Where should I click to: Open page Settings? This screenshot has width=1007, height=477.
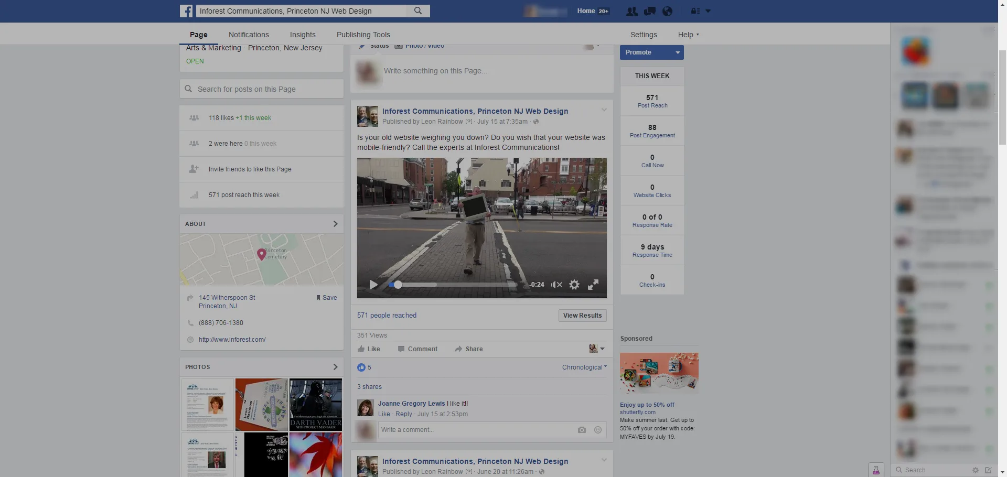click(x=644, y=35)
